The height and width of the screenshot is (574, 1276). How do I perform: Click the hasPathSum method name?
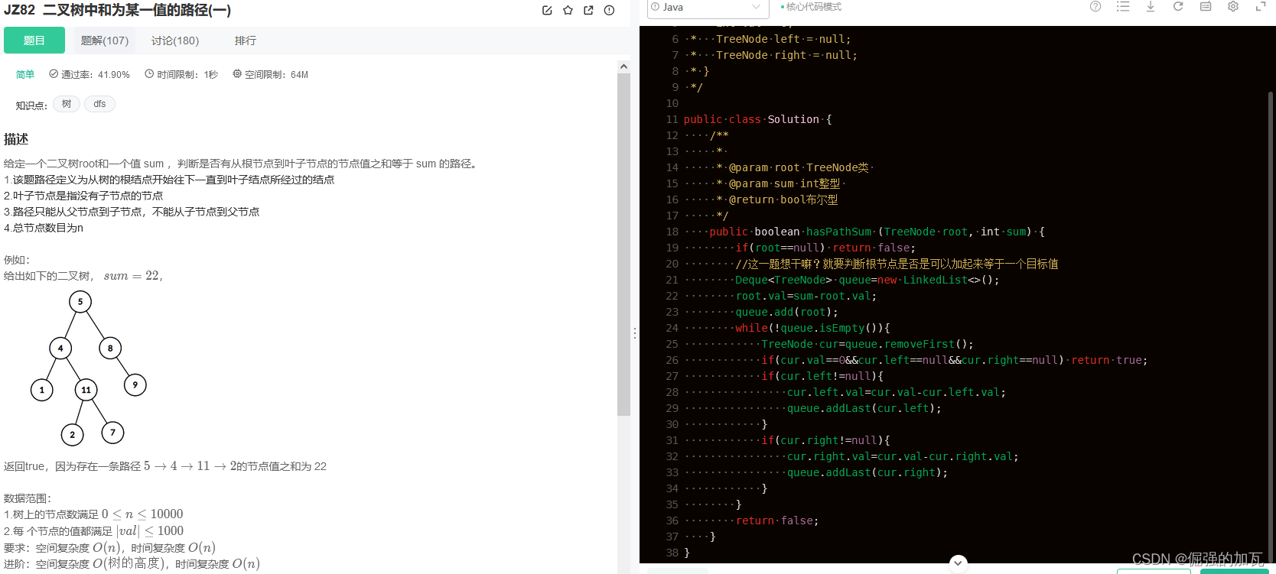tap(838, 232)
